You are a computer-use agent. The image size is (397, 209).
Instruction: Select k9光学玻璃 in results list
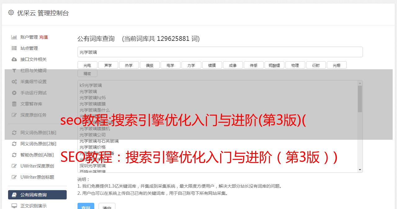(x=91, y=85)
